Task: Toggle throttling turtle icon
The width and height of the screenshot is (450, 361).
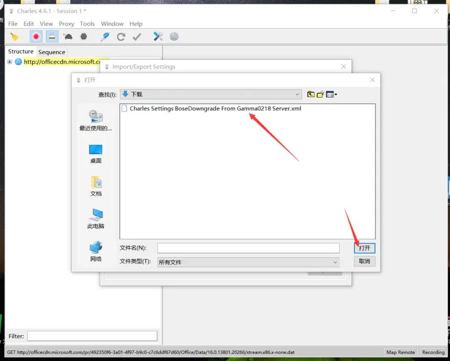Action: 68,37
